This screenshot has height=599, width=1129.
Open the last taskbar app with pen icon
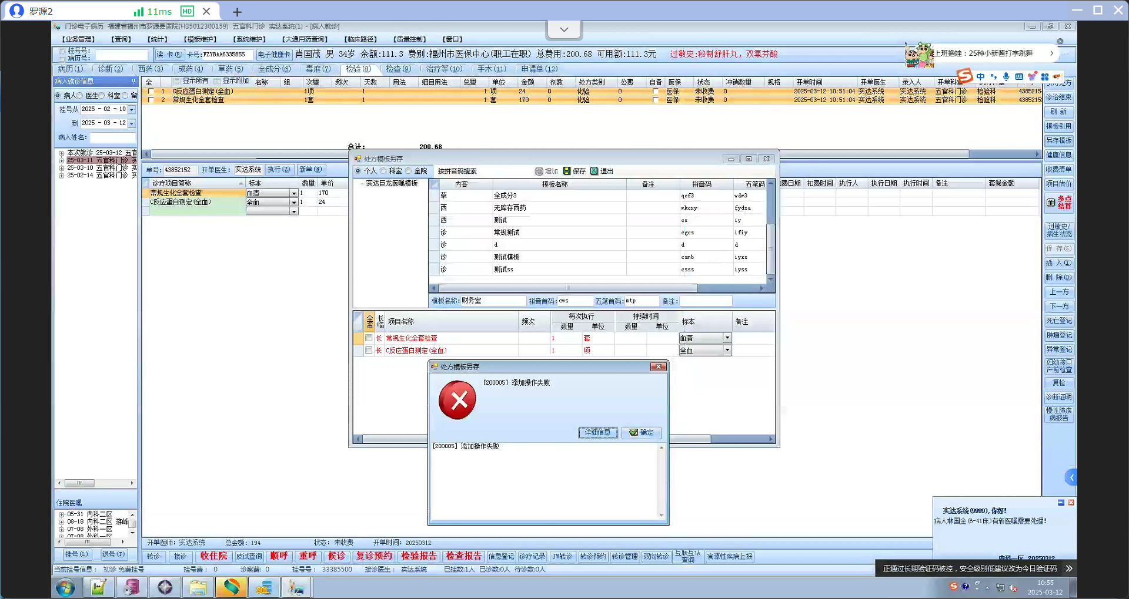pos(296,587)
